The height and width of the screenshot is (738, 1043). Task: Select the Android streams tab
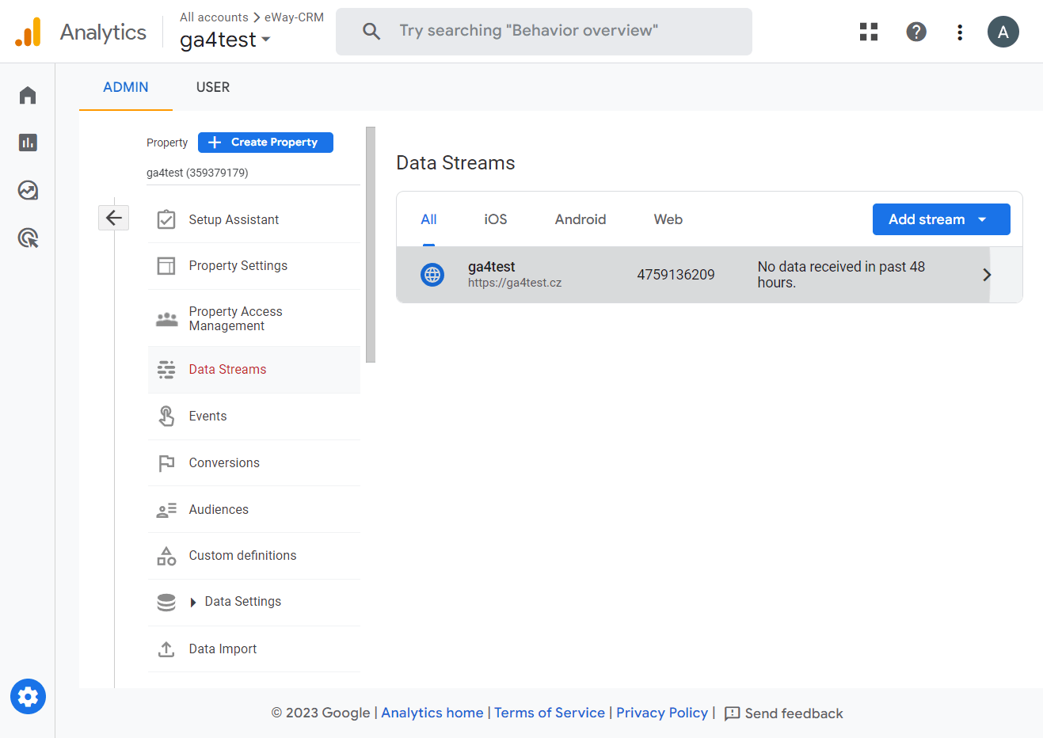point(581,219)
